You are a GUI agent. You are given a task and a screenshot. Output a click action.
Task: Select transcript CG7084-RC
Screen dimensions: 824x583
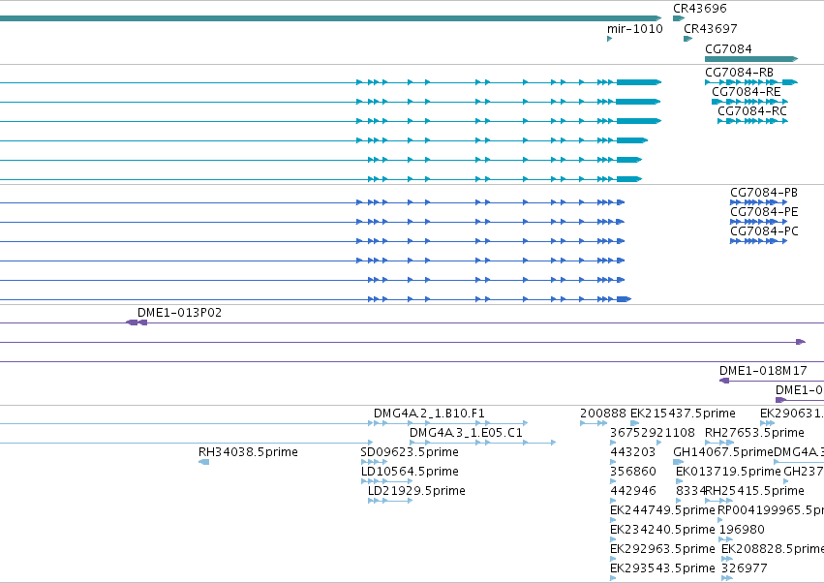pyautogui.click(x=753, y=121)
